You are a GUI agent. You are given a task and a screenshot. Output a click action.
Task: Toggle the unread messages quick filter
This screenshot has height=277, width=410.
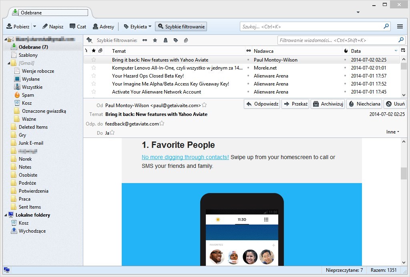click(145, 40)
